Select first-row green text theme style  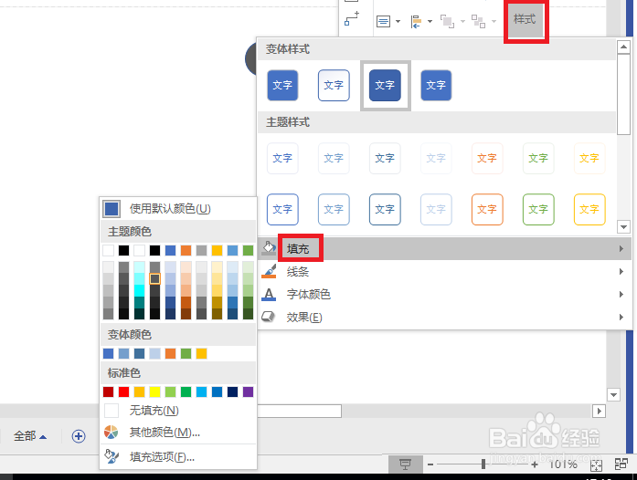pyautogui.click(x=538, y=158)
